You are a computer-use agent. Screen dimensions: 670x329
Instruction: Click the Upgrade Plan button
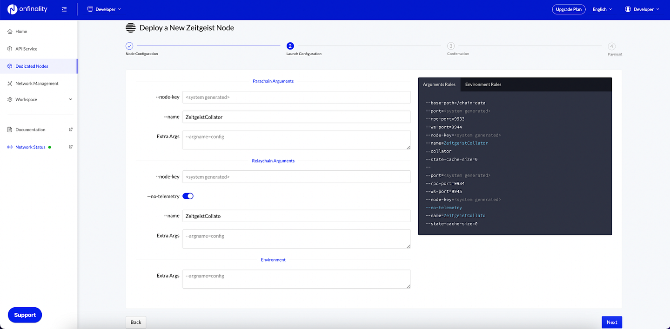tap(569, 9)
